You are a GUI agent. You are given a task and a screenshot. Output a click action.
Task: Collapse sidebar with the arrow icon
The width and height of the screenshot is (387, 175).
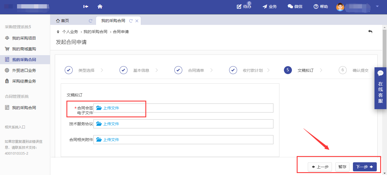click(86, 7)
